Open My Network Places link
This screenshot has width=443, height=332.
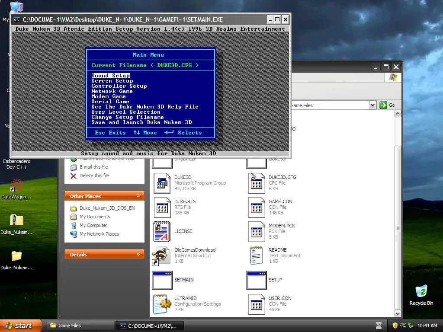point(99,234)
